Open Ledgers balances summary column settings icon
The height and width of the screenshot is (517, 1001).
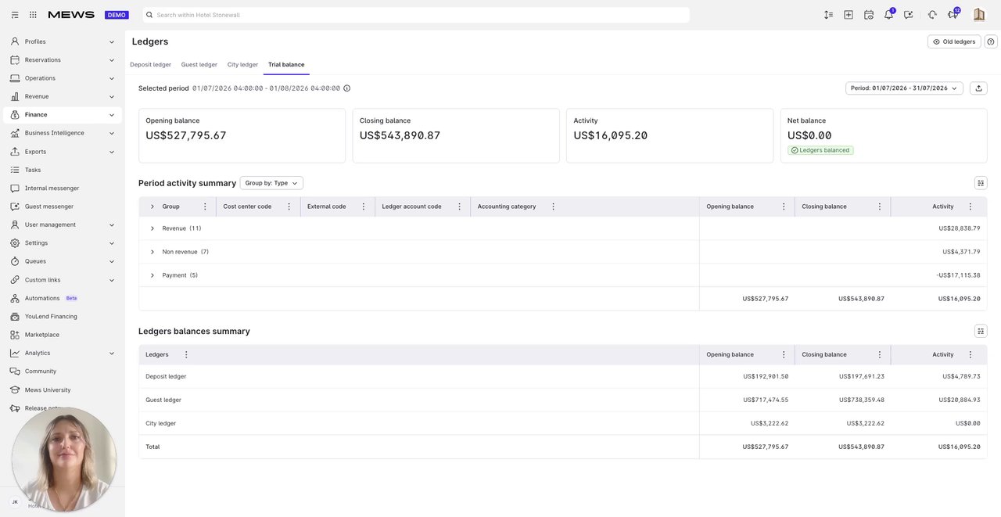981,331
